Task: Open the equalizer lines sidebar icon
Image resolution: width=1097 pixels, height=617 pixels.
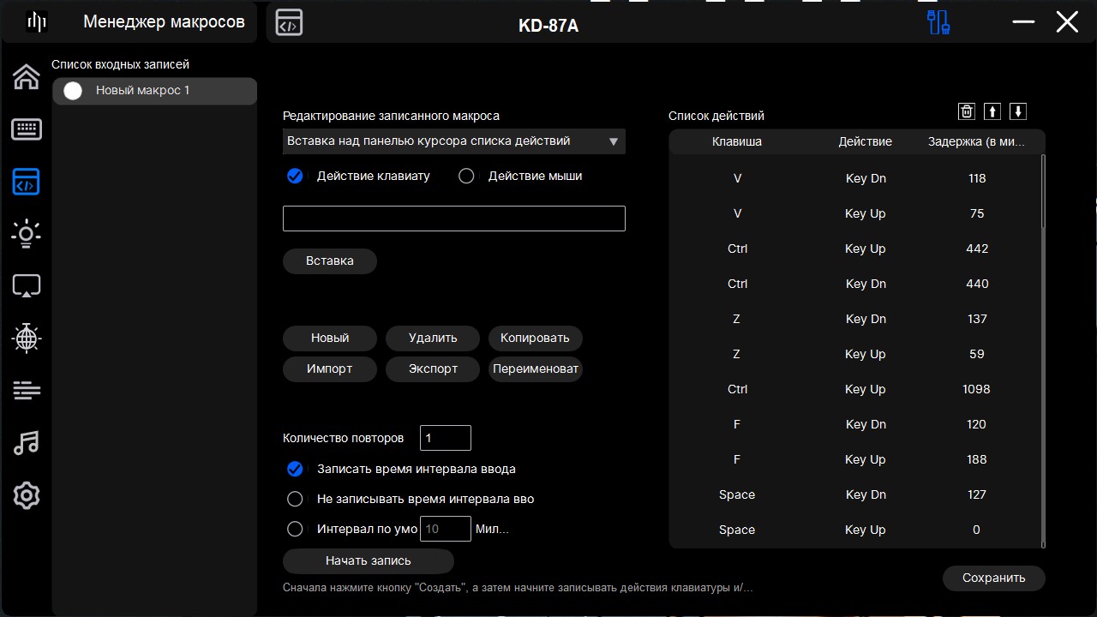Action: pos(27,391)
